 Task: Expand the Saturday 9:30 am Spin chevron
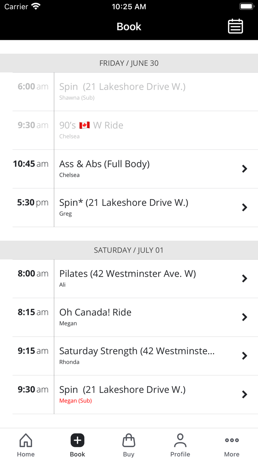(x=244, y=394)
